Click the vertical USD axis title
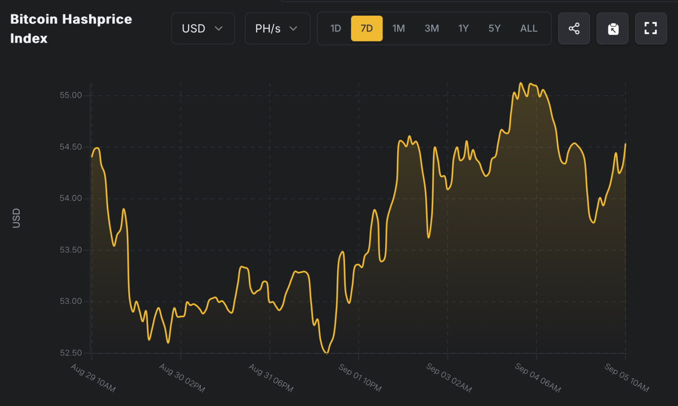678x406 pixels. pyautogui.click(x=16, y=218)
